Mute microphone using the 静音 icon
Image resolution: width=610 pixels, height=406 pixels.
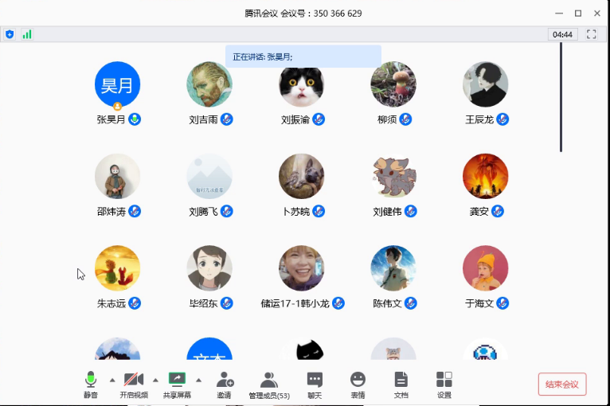click(x=91, y=380)
